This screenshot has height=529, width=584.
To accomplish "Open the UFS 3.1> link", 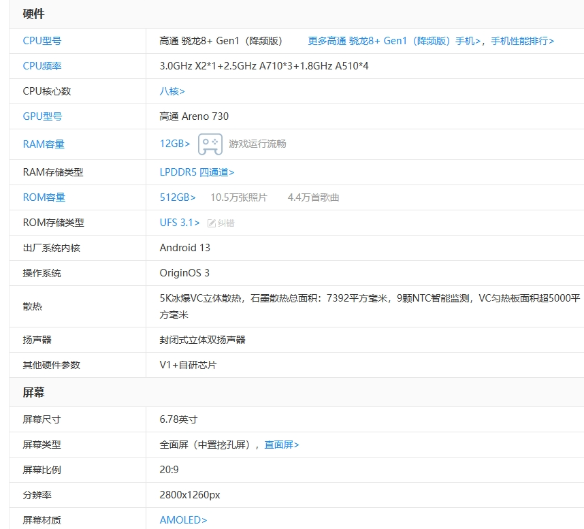I will (x=180, y=223).
